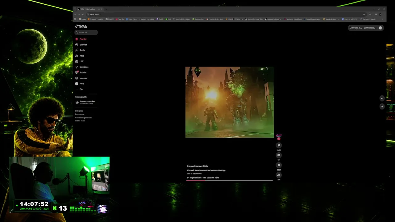Go to the previous video

382,98
